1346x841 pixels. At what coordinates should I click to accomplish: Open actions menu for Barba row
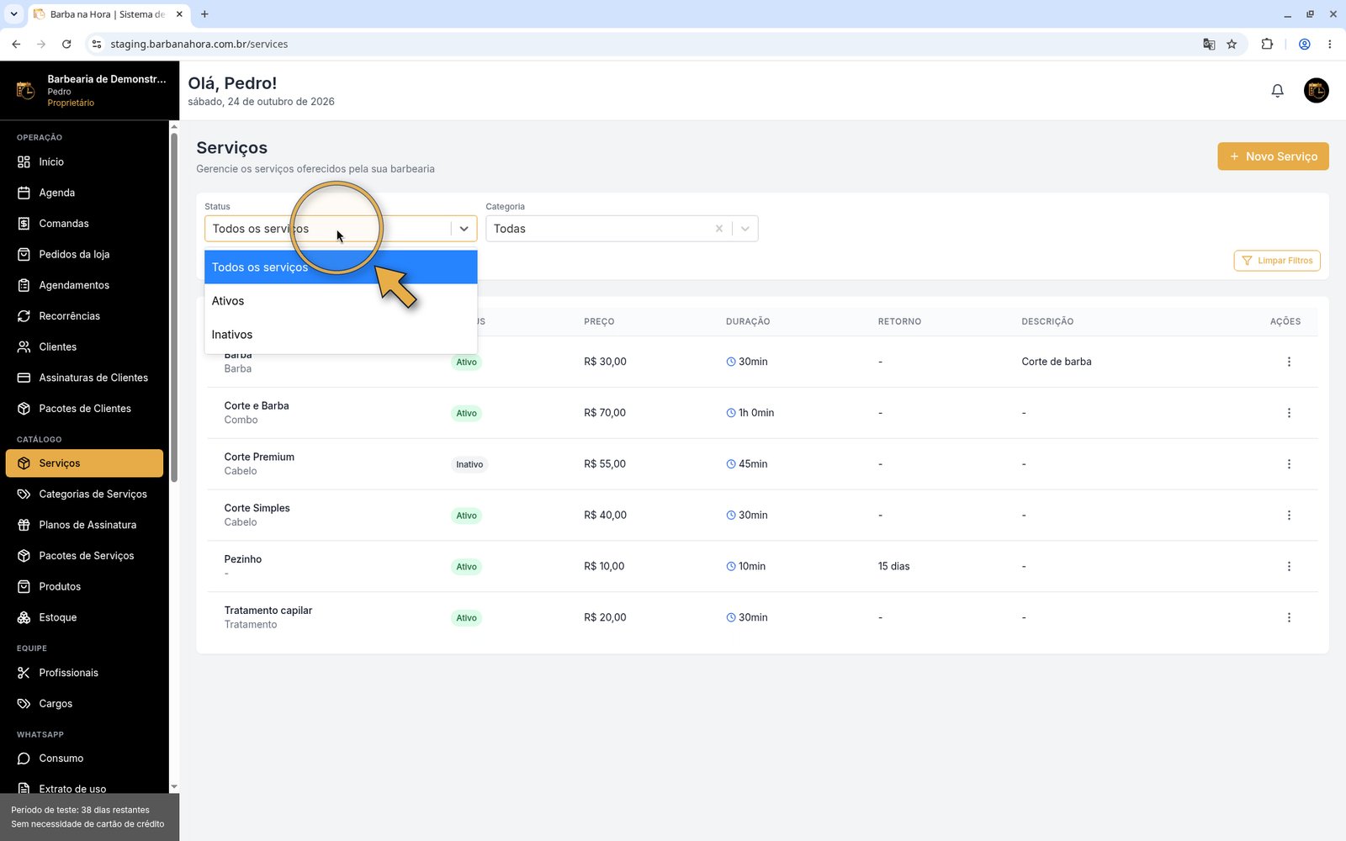click(1289, 362)
